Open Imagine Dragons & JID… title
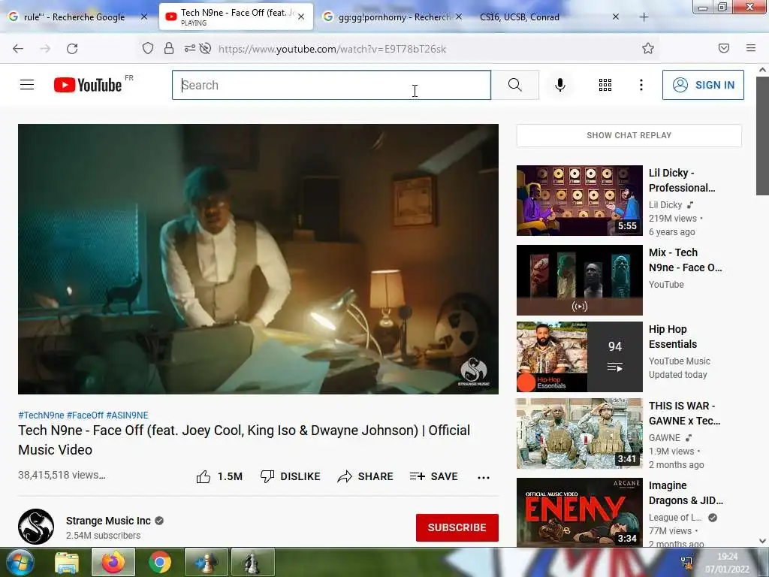This screenshot has width=769, height=577. pos(686,493)
